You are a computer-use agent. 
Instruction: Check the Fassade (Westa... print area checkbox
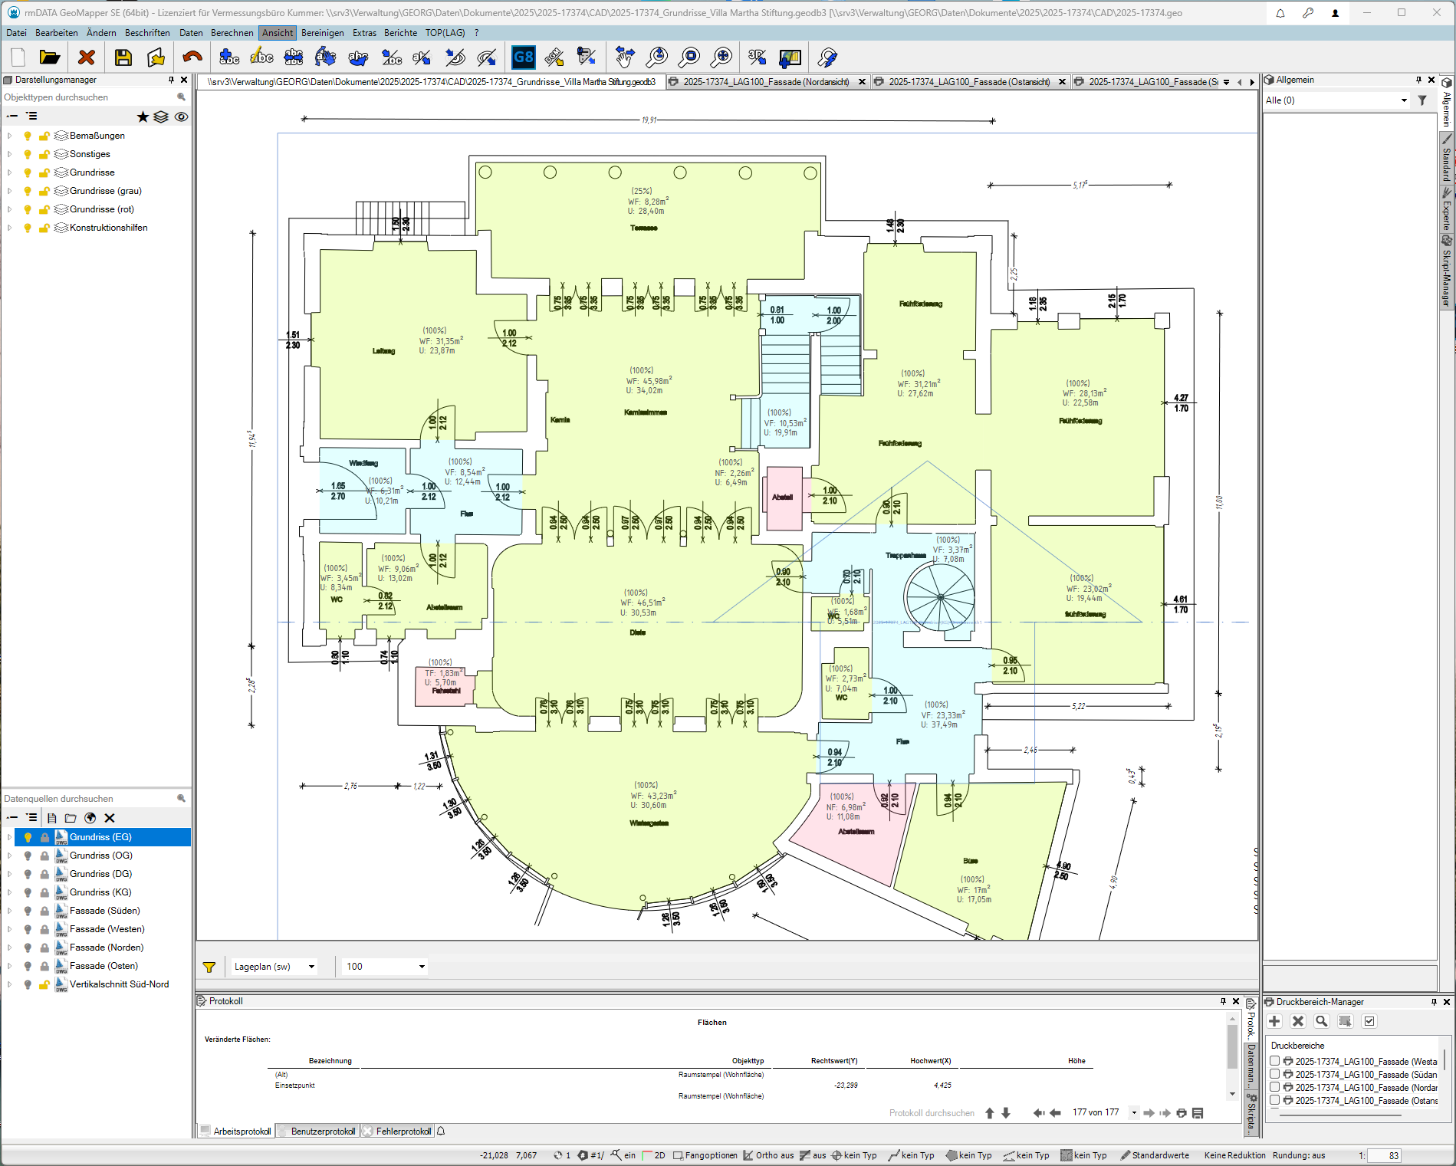tap(1274, 1061)
